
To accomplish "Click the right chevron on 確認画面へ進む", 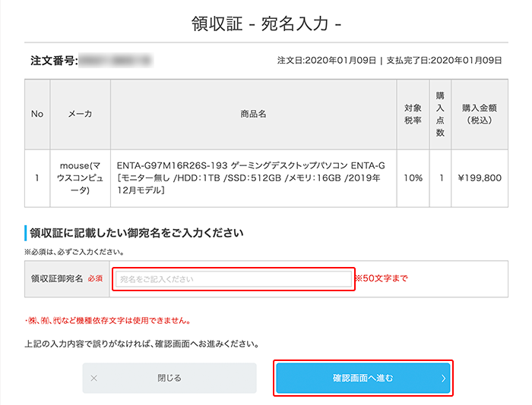I will (x=443, y=378).
